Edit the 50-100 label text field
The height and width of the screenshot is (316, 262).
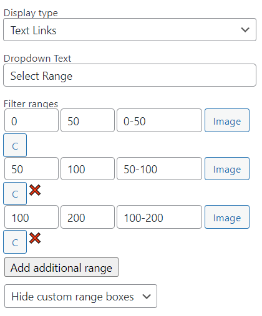159,168
